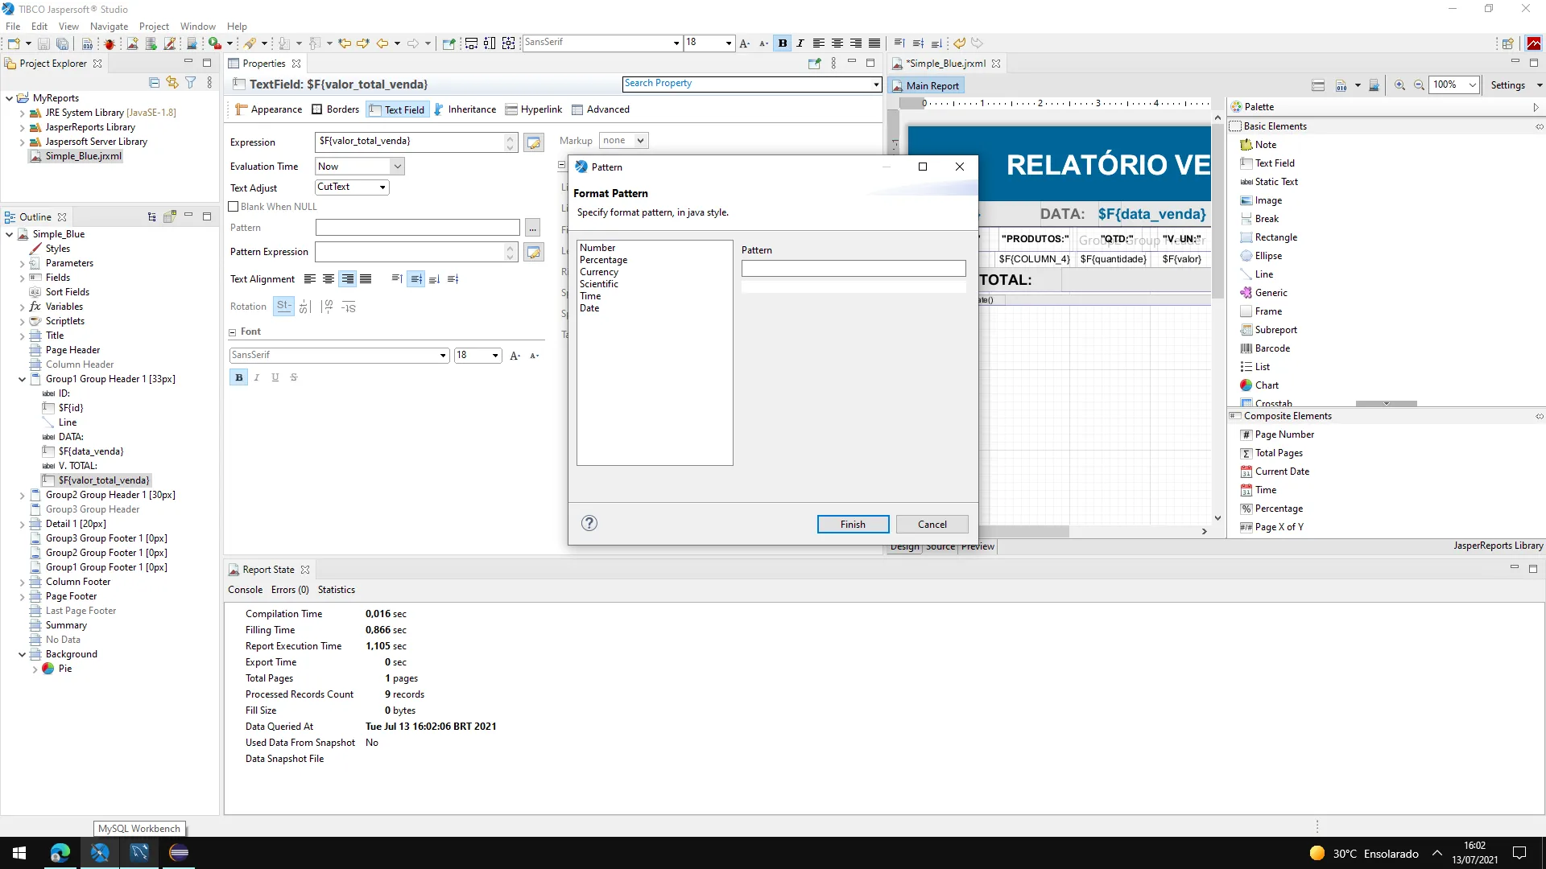Click italic icon in Font section
The width and height of the screenshot is (1546, 869).
pos(257,377)
